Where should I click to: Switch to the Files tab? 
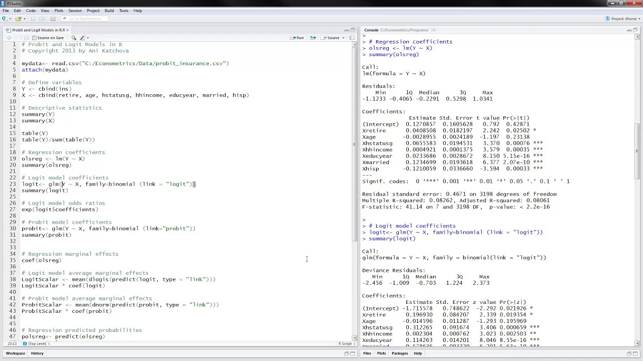(x=367, y=353)
